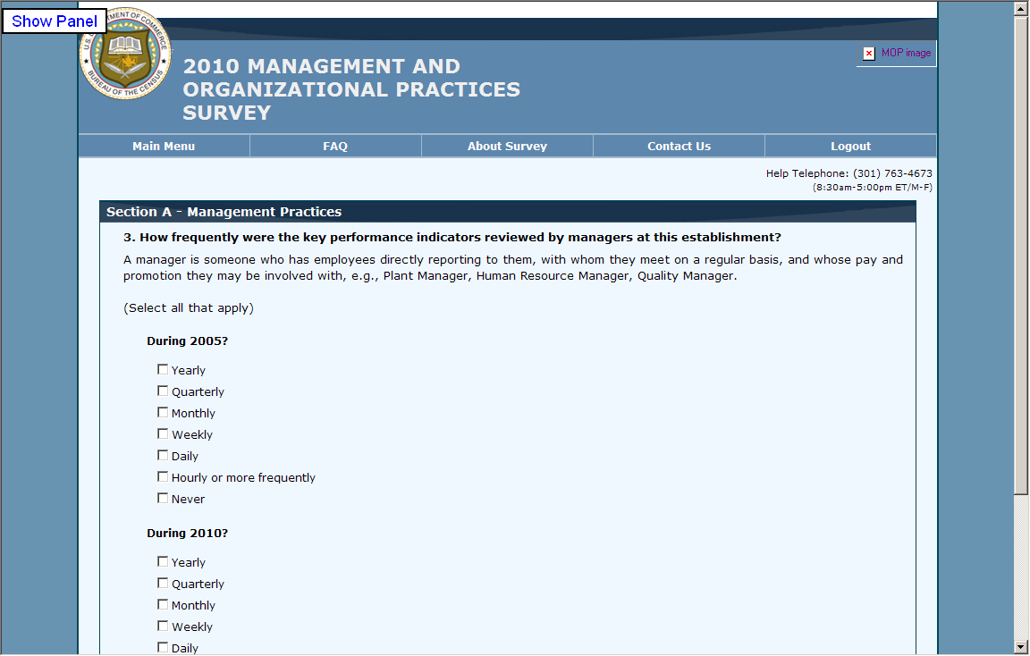Open About Survey page
The image size is (1030, 656).
click(x=507, y=146)
